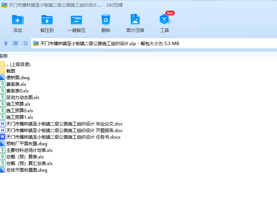Click the dwg icon beside 总体平面布置图.dwg
The image size is (277, 201).
click(x=3, y=170)
